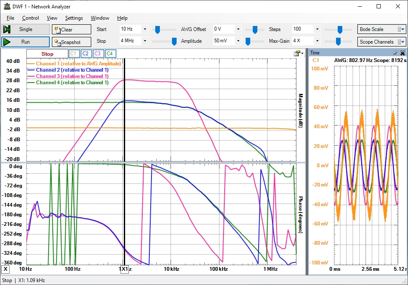Click the Stop frequency slider handle
Image resolution: width=408 pixels, height=285 pixels.
click(x=174, y=41)
